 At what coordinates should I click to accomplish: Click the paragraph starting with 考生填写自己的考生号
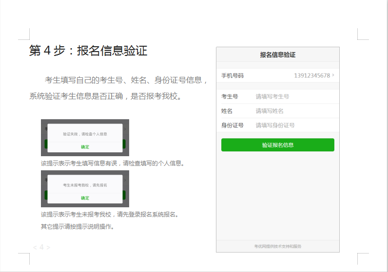pos(119,88)
